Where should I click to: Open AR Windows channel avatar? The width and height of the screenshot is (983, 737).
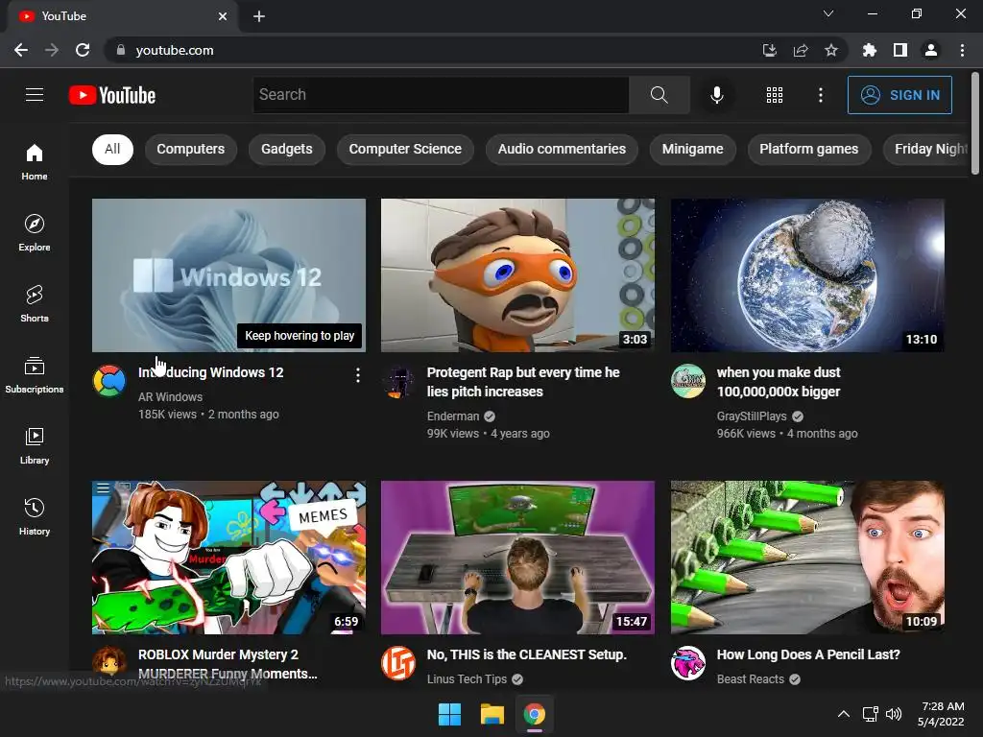click(x=109, y=381)
